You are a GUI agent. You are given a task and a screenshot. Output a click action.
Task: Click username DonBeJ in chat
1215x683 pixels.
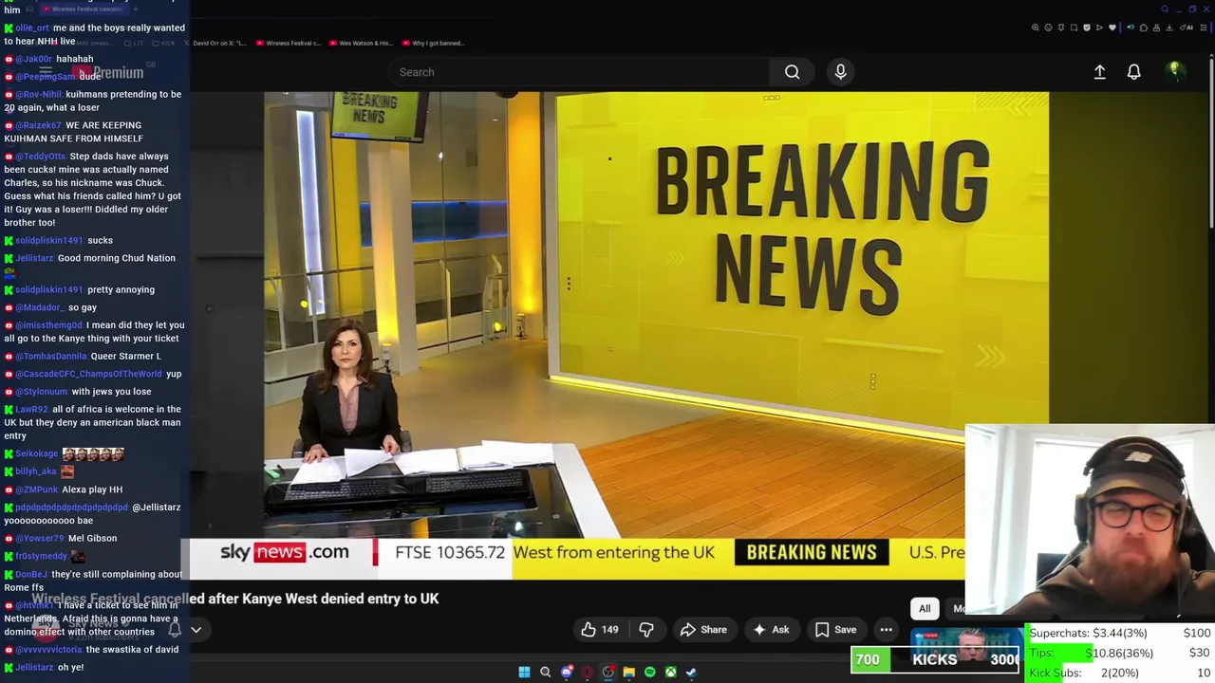point(31,574)
